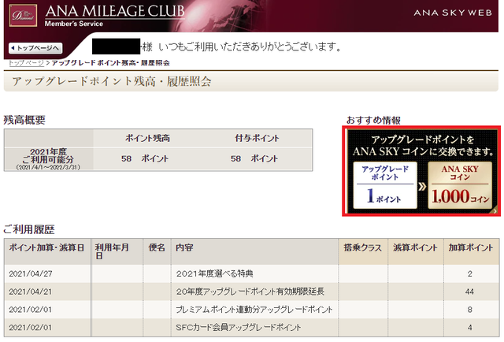Click the arrow icon in banner corner
Screen dimensions: 504x342
[495, 211]
